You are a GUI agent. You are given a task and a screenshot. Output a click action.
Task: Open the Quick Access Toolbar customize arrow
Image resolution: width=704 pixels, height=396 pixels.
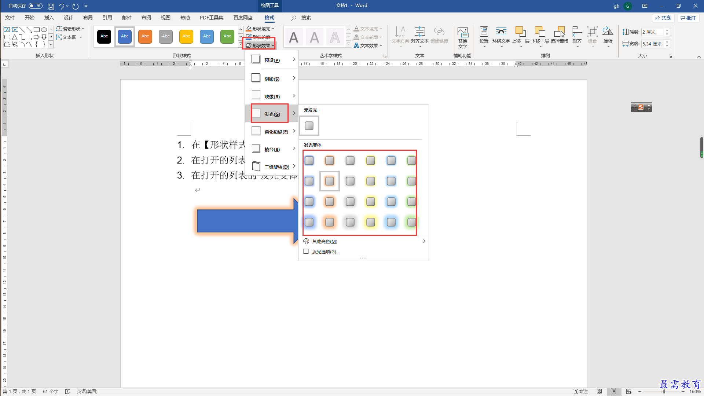(86, 6)
